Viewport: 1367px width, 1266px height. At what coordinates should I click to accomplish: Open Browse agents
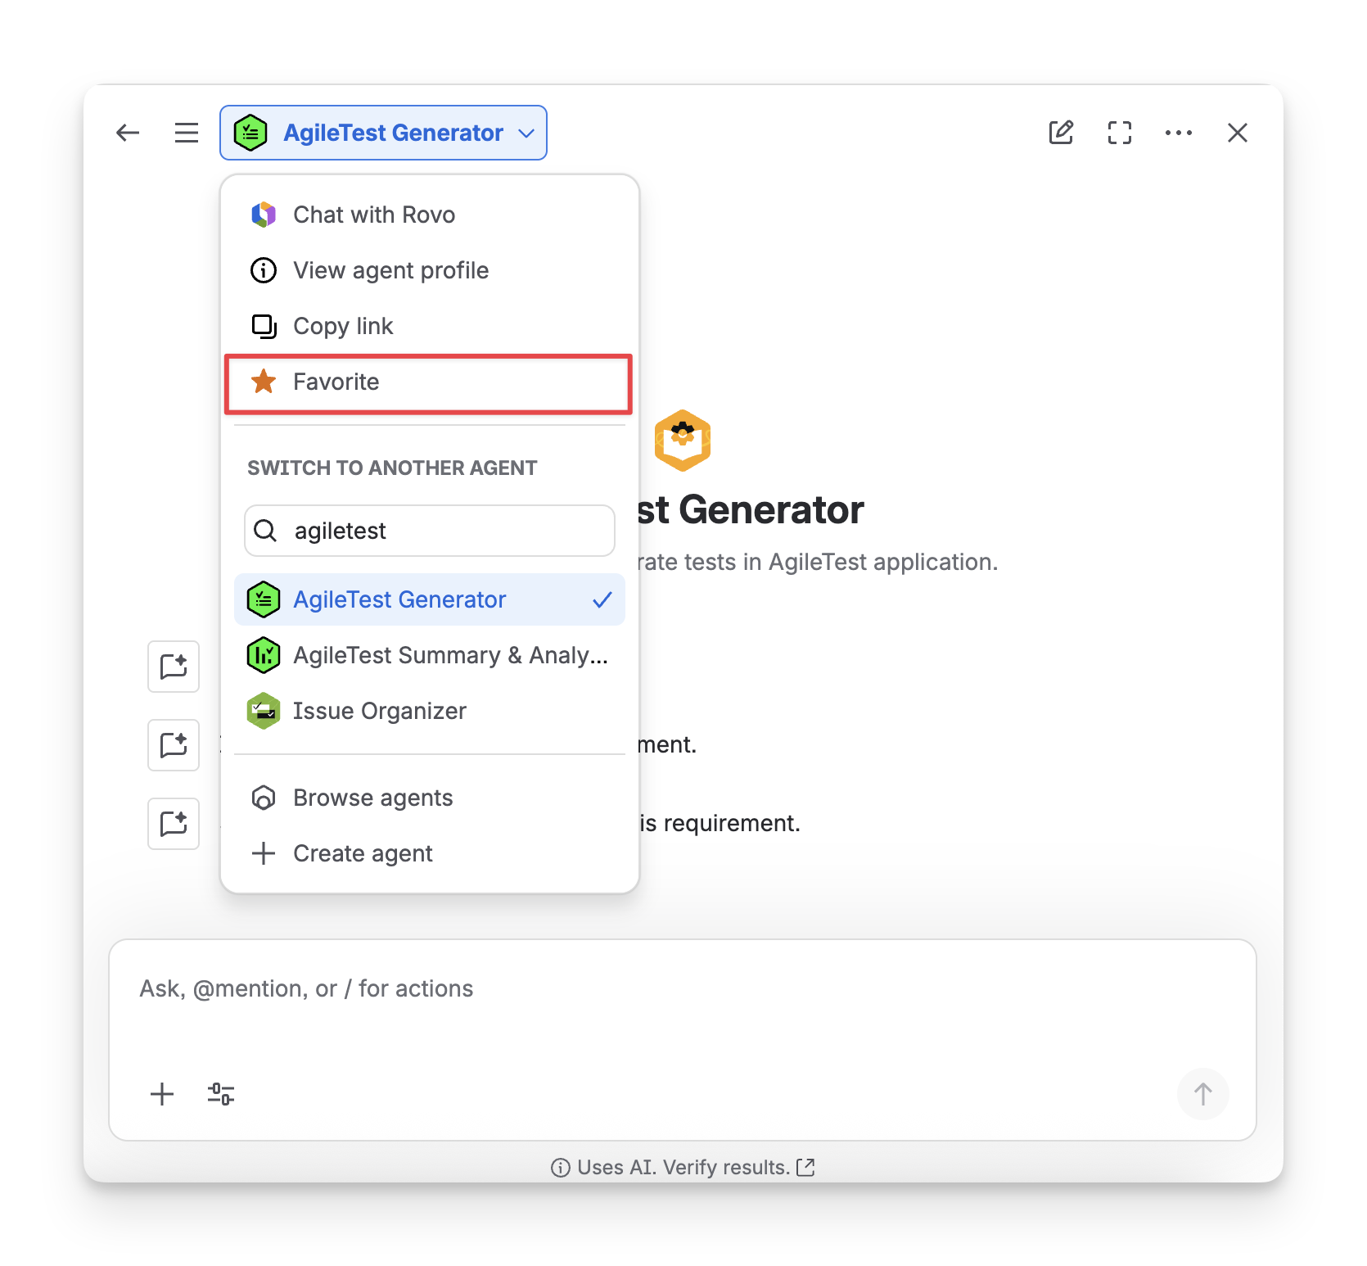pyautogui.click(x=430, y=798)
